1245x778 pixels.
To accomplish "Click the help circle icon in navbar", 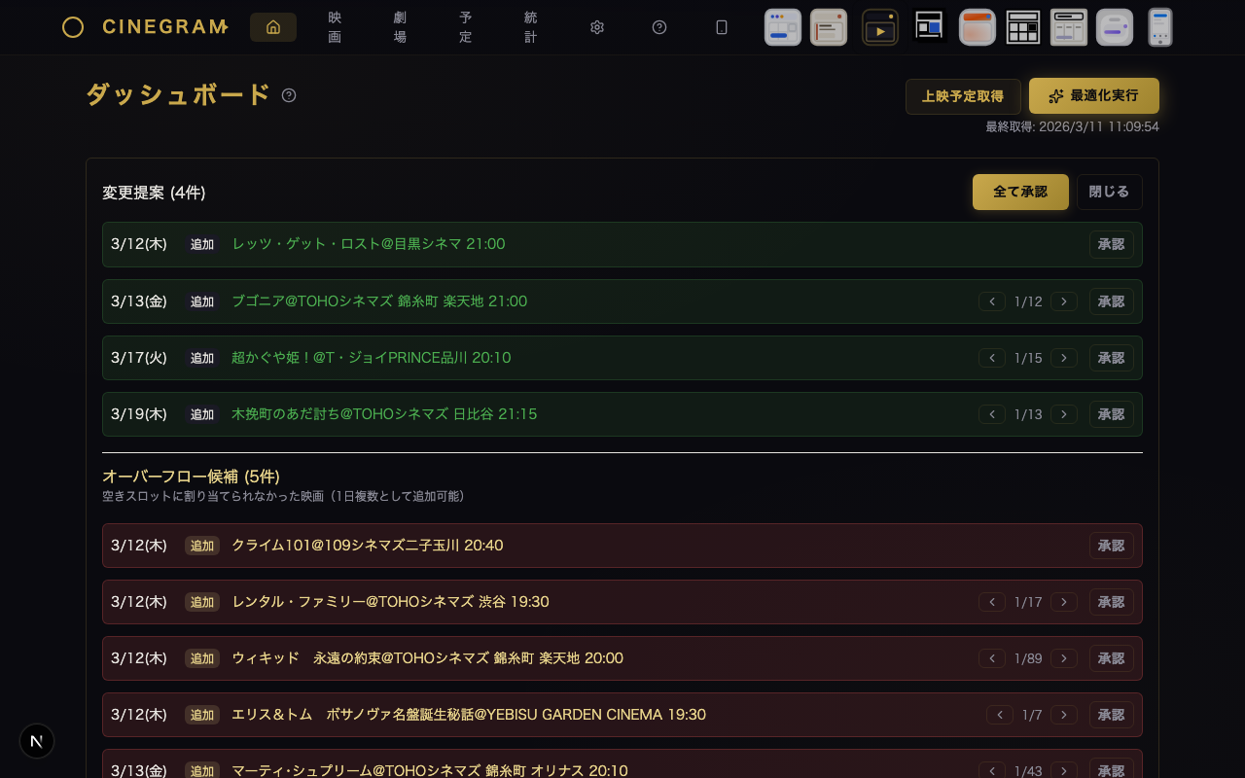I will 659,27.
